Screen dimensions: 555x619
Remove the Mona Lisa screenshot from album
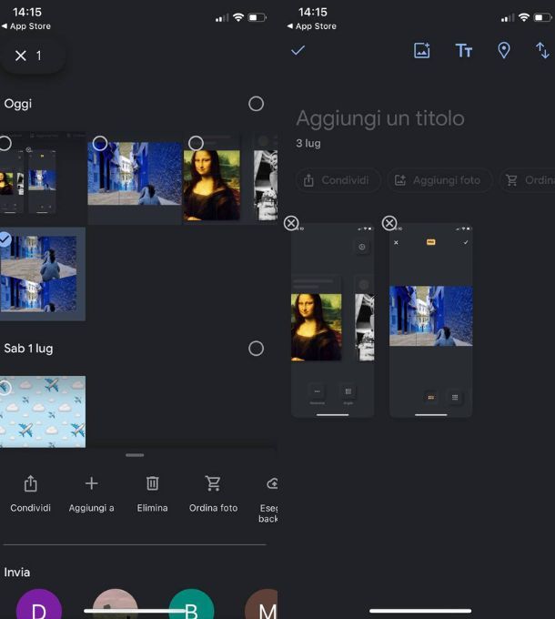[291, 223]
